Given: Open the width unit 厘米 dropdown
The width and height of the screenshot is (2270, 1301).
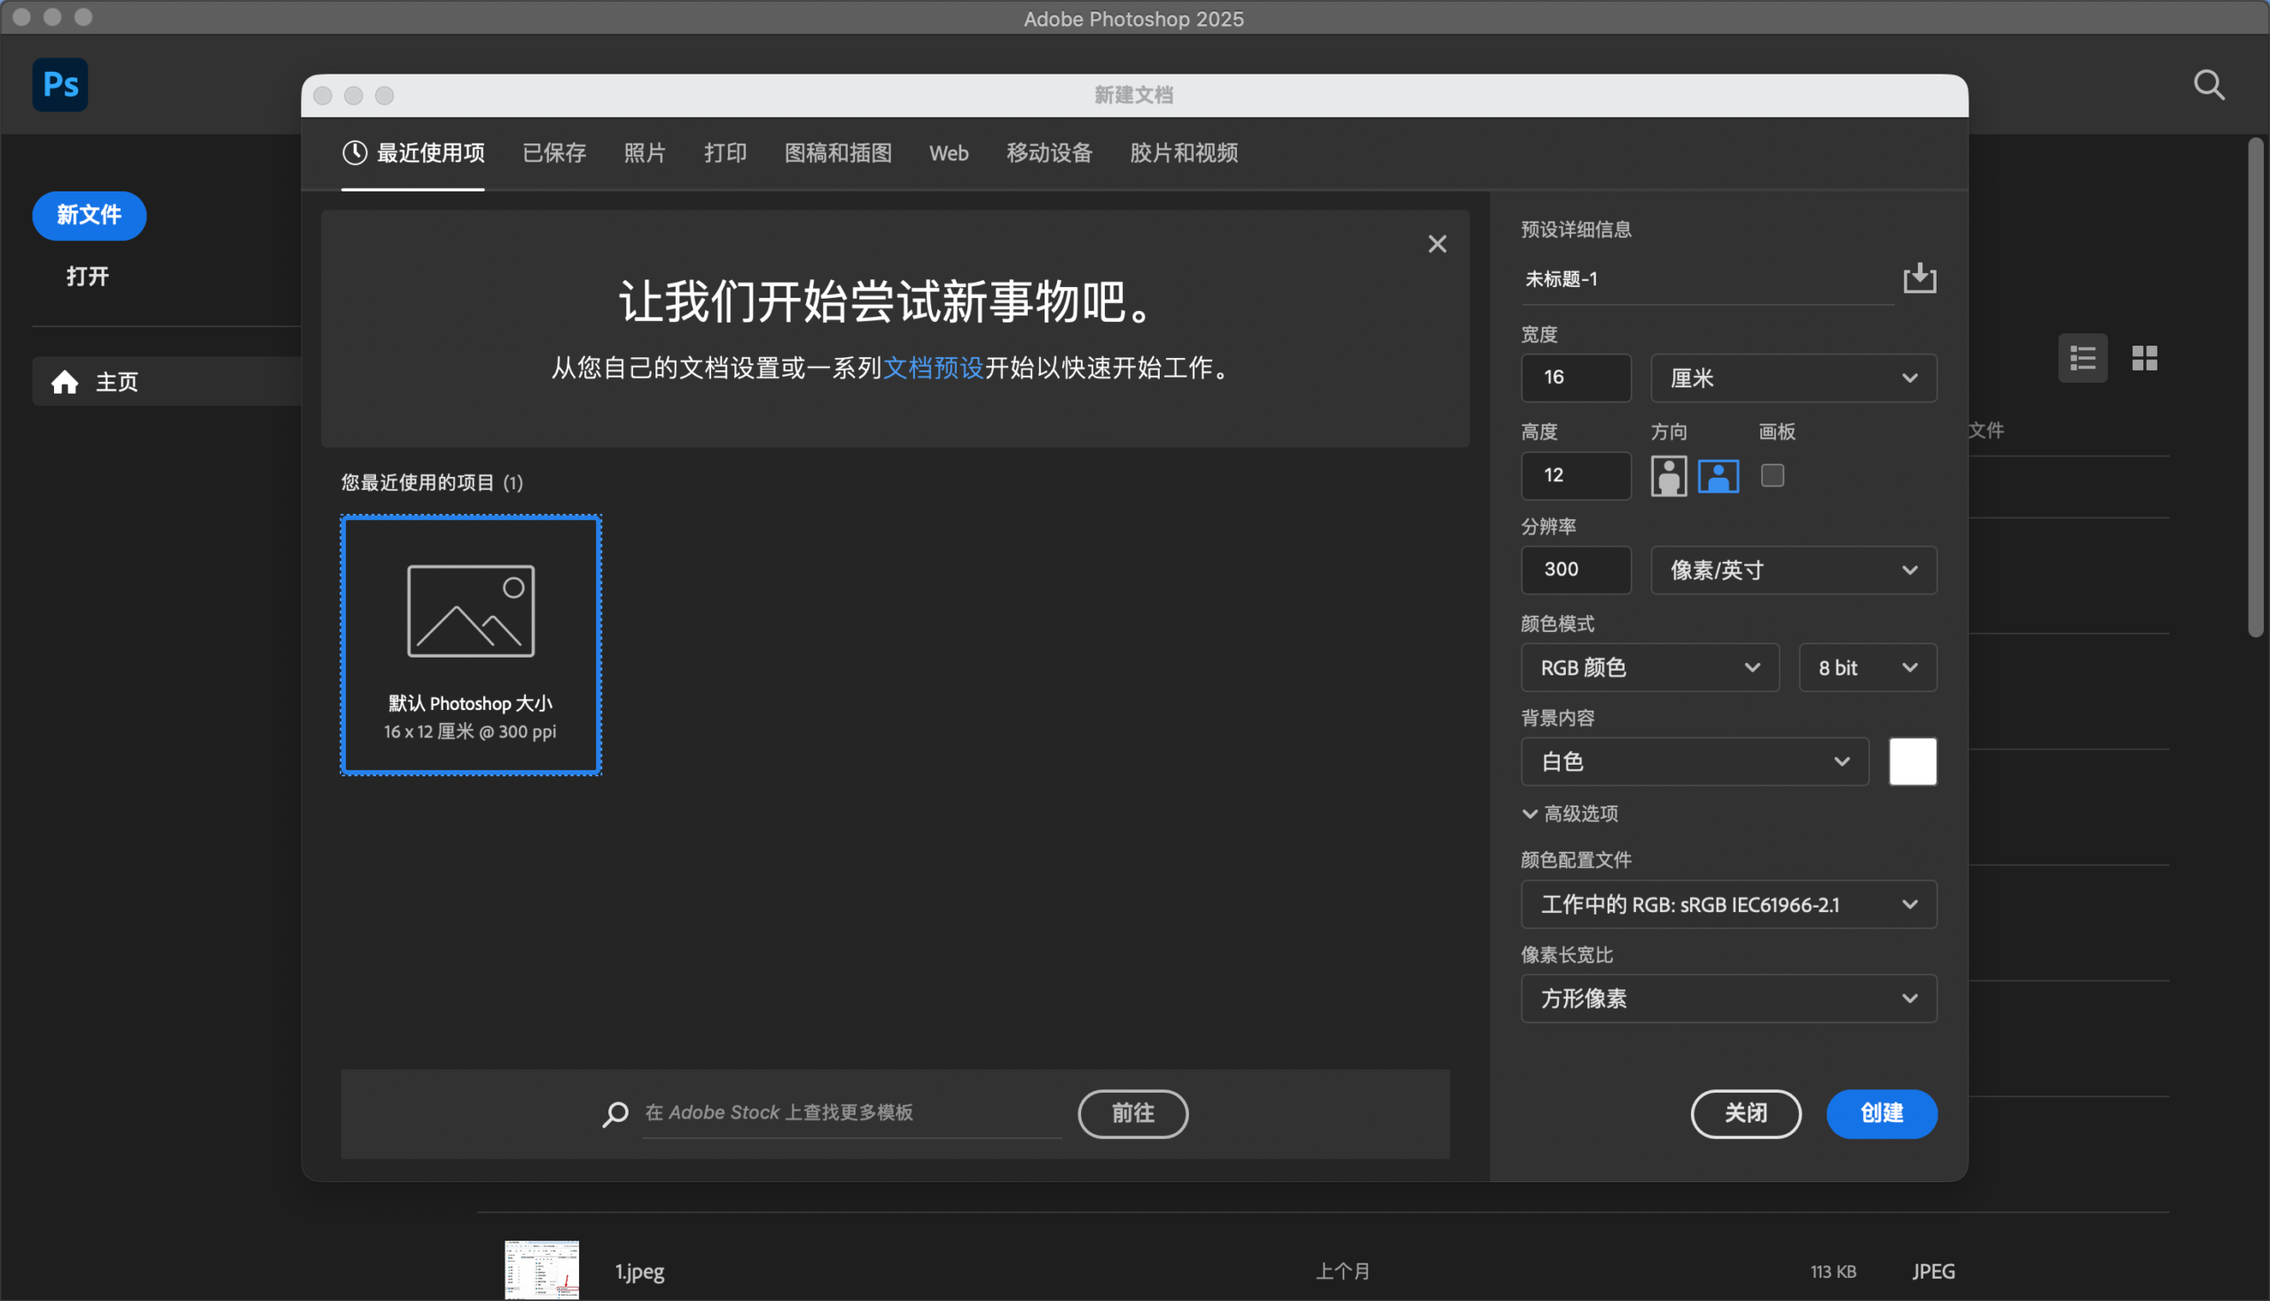Looking at the screenshot, I should (1793, 378).
